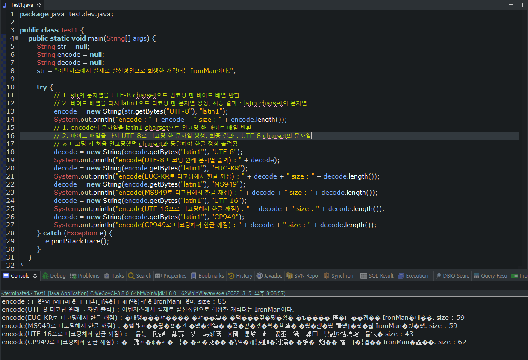This screenshot has height=360, width=528.
Task: Click console UTF-16 output with size 43
Action: click(208, 334)
